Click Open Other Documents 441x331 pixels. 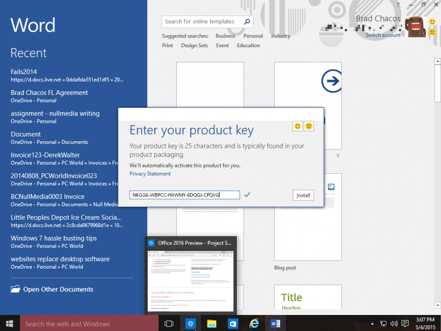click(x=52, y=289)
